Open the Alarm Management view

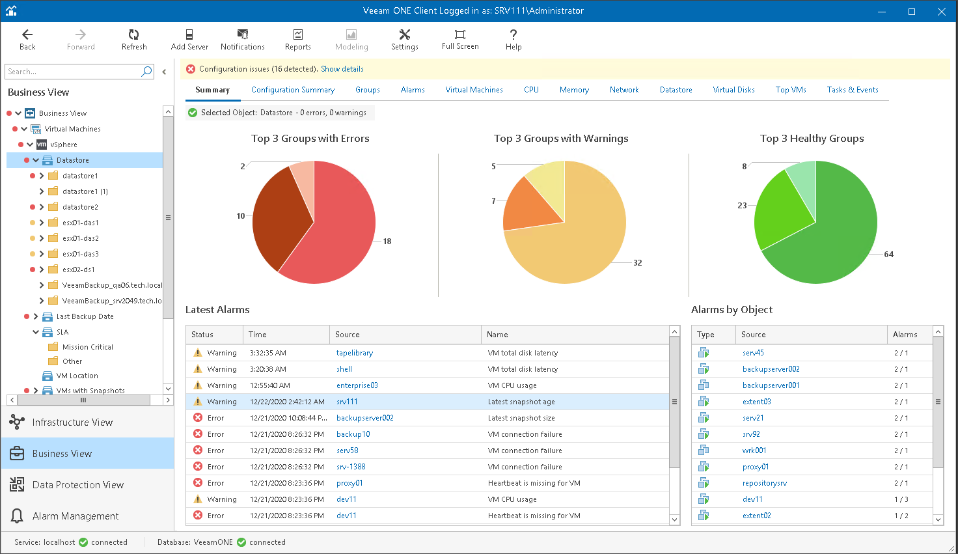point(75,516)
